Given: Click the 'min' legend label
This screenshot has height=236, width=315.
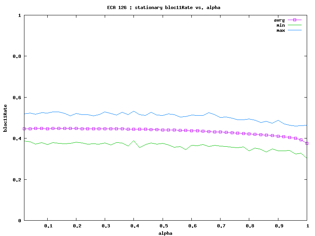Looking at the screenshot, I should coord(281,25).
